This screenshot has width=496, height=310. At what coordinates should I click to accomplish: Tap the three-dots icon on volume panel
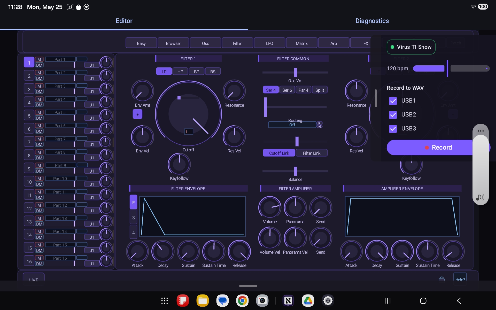tap(481, 131)
